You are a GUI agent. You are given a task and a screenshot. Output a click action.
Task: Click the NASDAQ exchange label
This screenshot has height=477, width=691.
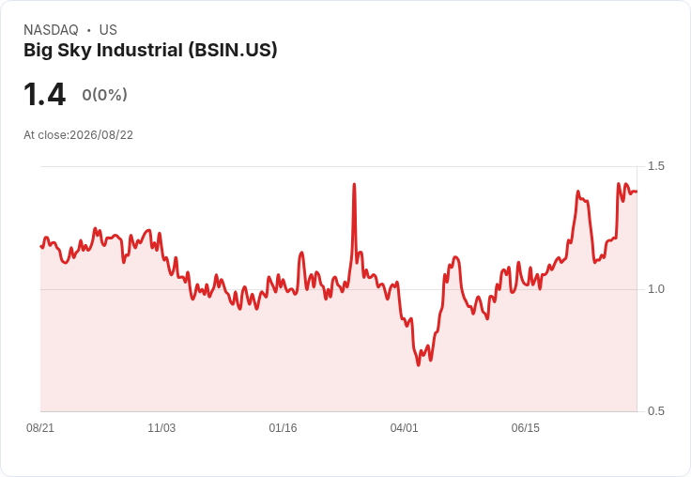tap(51, 30)
